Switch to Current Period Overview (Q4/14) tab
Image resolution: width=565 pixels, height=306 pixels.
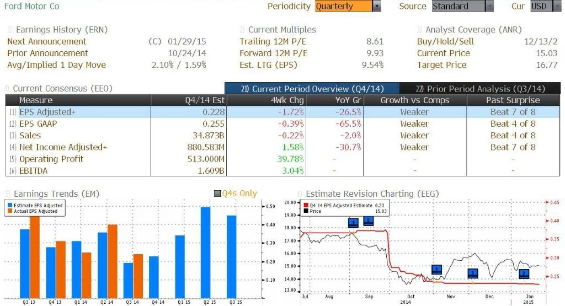pyautogui.click(x=312, y=89)
